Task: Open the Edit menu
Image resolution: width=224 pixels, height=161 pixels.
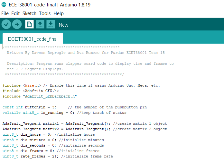Action: tap(15, 13)
